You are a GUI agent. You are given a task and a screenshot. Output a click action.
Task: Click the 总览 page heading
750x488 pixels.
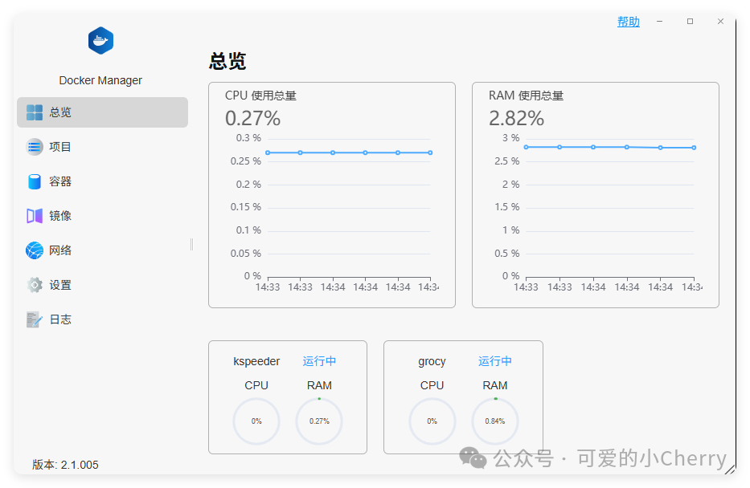click(227, 61)
